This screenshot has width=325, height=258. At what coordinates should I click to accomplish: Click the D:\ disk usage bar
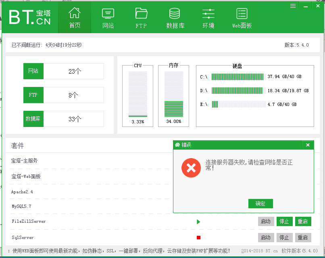point(239,91)
